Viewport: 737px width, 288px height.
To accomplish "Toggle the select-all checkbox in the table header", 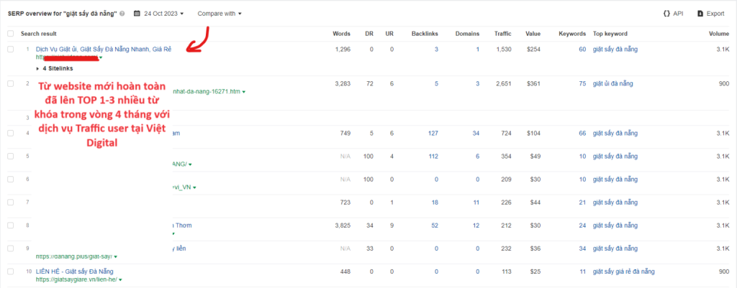I will (10, 33).
